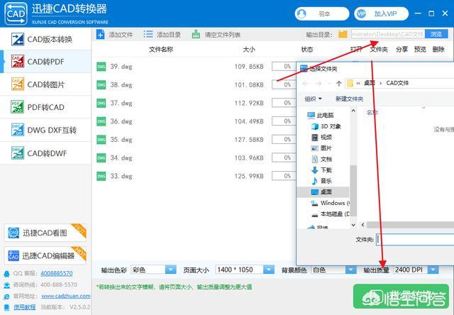
Task: Click 添加文件 toolbar label
Action: click(x=121, y=35)
